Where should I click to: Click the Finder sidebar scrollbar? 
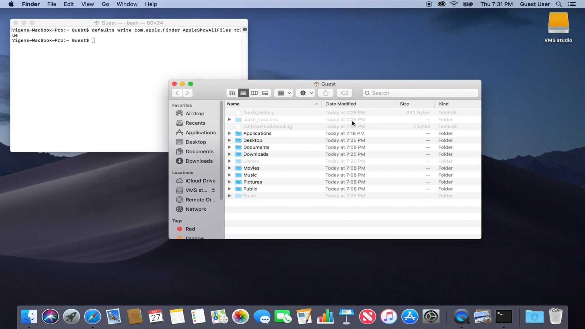click(x=221, y=151)
